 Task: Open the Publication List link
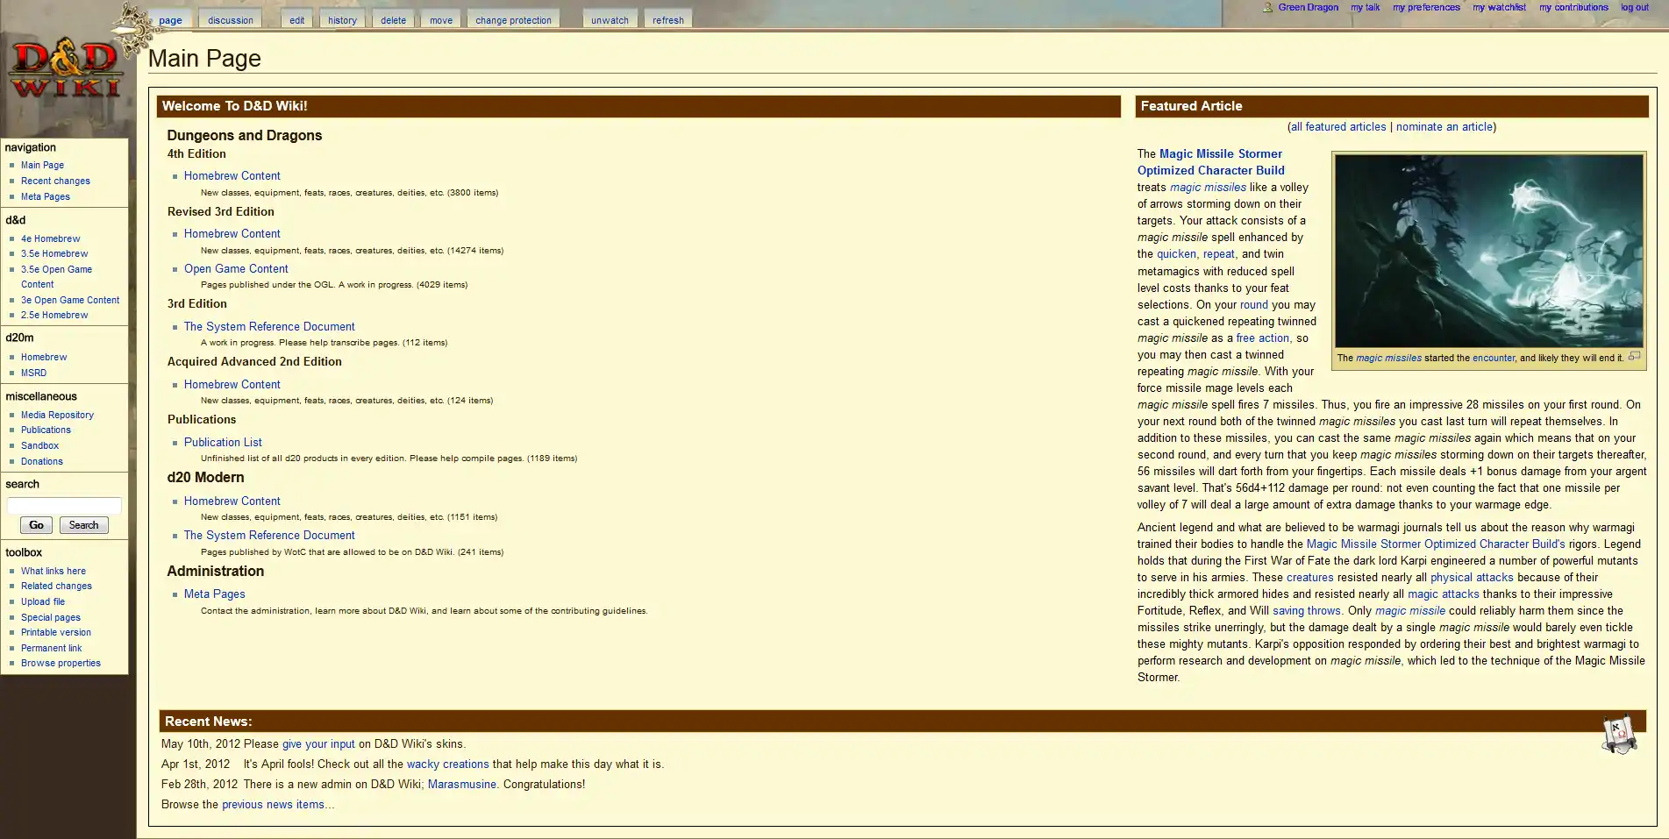point(223,443)
